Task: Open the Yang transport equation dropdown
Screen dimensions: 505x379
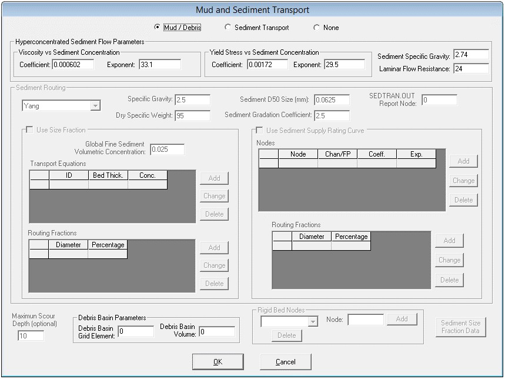Action: point(95,106)
